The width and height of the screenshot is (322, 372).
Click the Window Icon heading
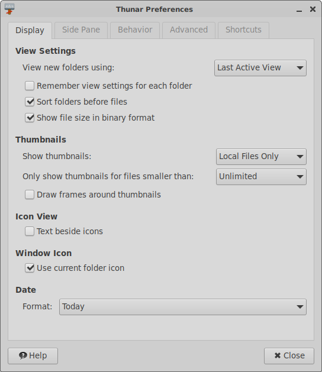pyautogui.click(x=43, y=253)
